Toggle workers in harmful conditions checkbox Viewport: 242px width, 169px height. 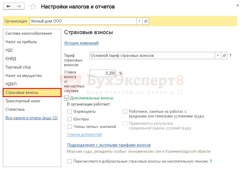pos(125,111)
